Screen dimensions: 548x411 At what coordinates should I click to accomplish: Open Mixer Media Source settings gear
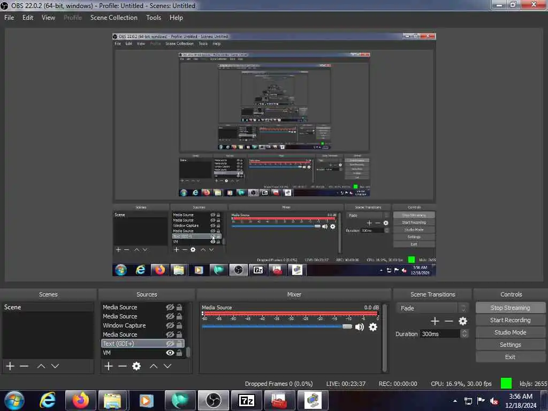pos(373,327)
